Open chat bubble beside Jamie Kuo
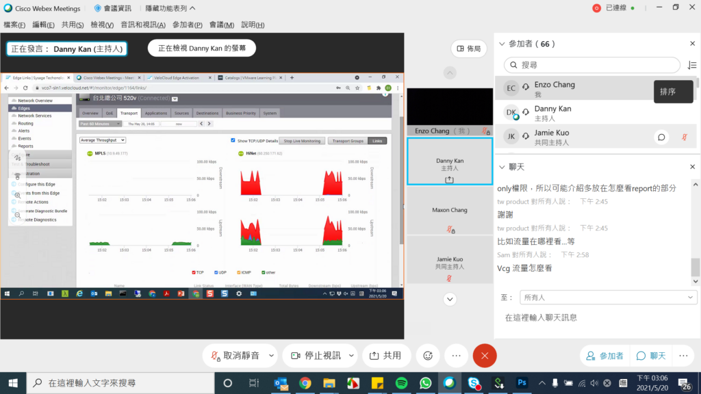The width and height of the screenshot is (701, 394). 661,137
